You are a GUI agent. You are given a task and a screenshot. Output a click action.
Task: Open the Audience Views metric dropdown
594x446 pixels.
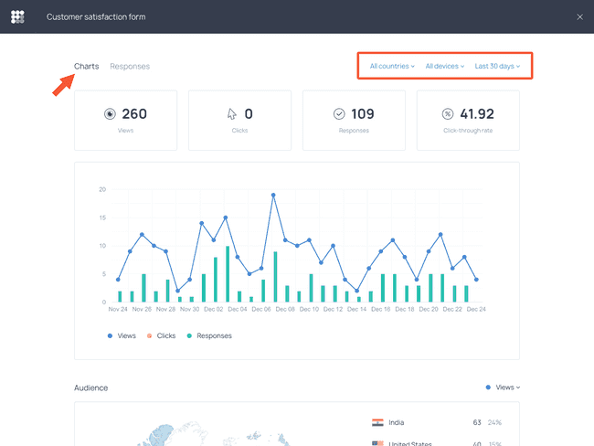pos(504,388)
